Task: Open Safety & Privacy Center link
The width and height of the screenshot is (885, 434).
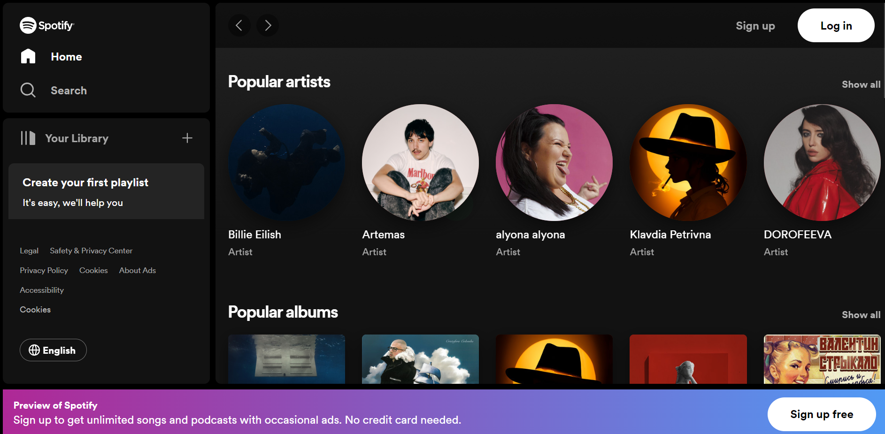Action: 91,251
